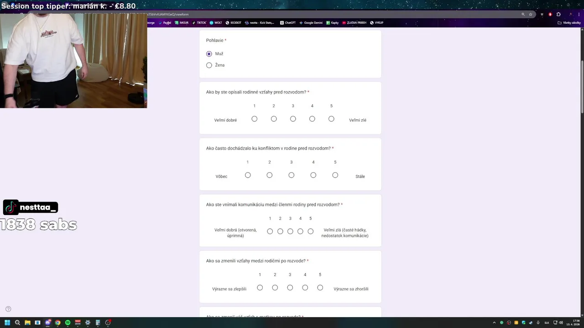Show hidden system tray icons

494,323
